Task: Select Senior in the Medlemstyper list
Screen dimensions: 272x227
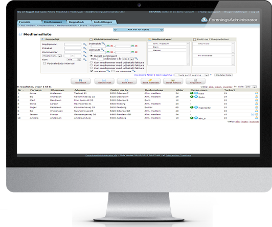Action: coord(167,50)
